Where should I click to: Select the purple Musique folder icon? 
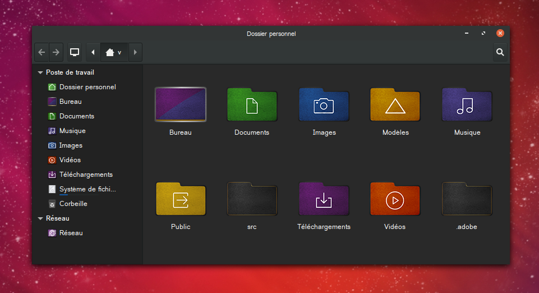467,105
